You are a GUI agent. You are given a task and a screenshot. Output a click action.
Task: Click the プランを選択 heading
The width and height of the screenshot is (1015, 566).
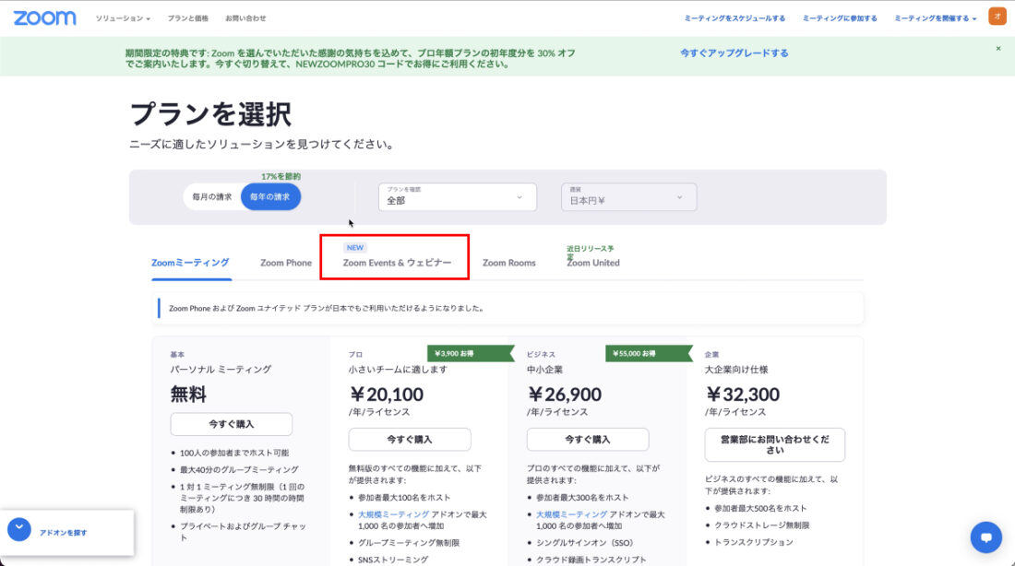point(211,114)
